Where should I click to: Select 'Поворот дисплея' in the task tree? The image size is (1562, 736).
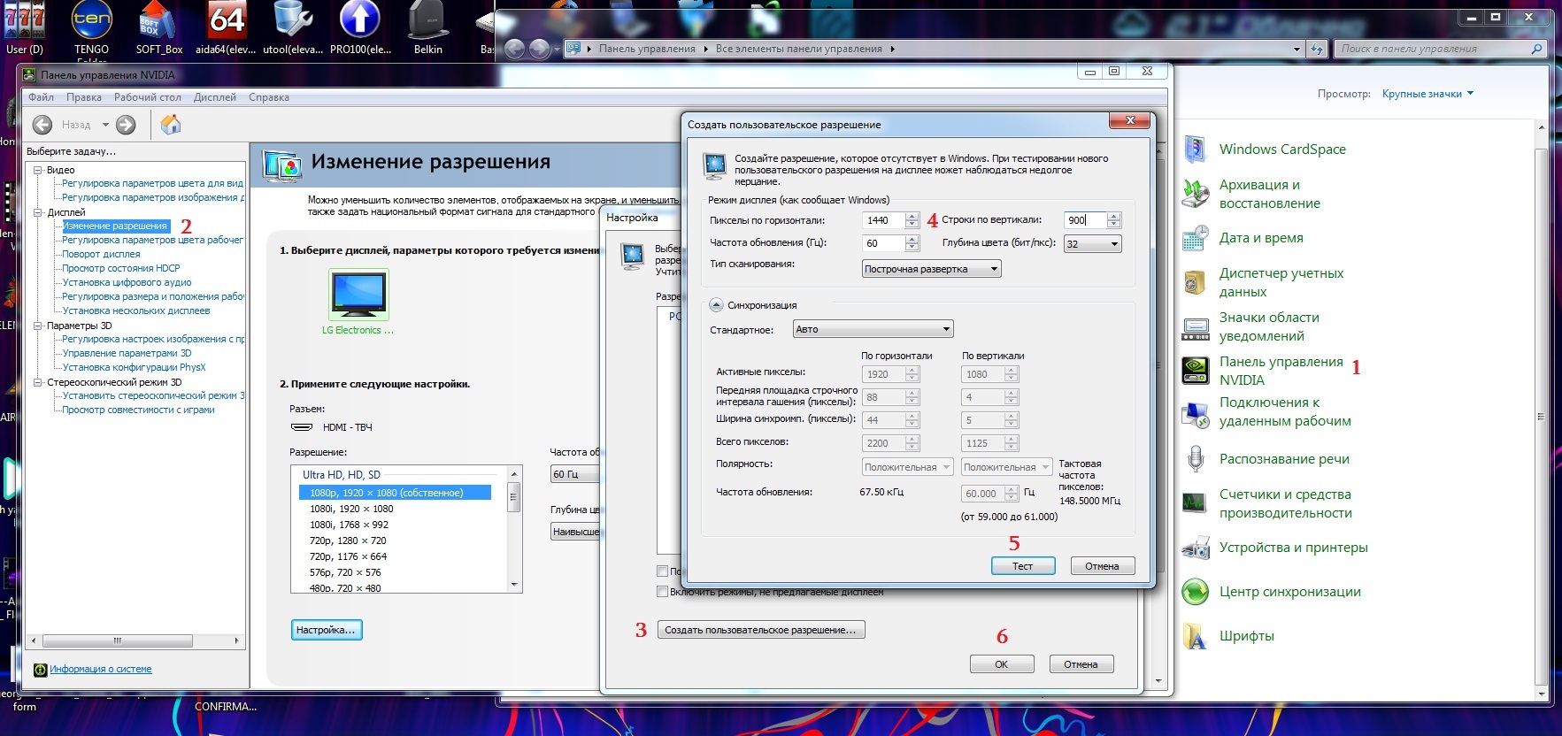(101, 254)
